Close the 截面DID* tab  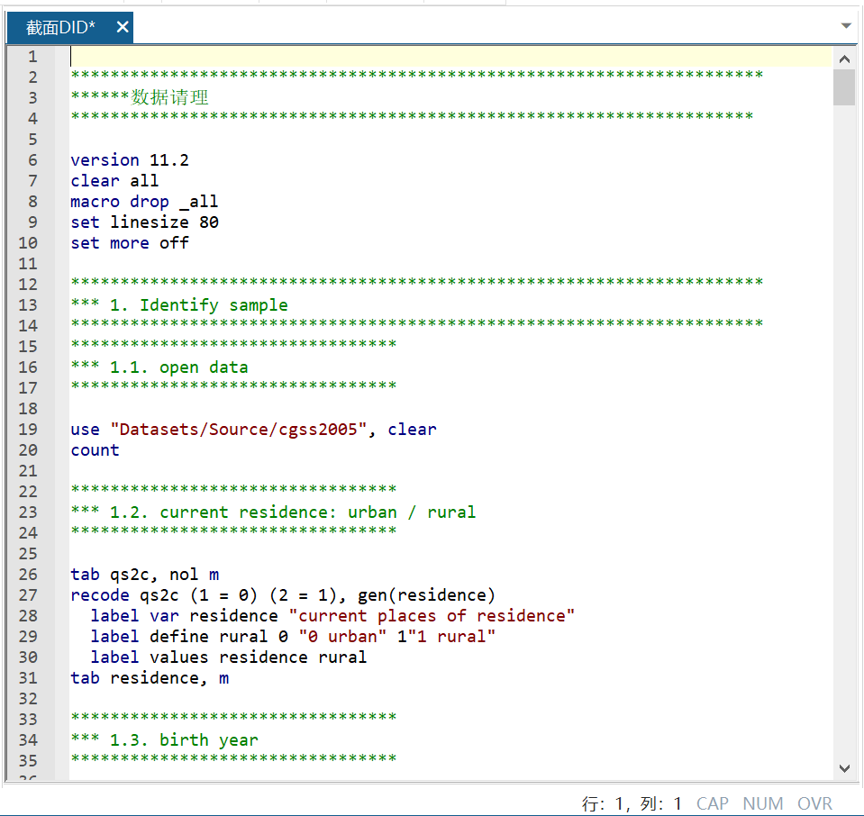point(123,26)
